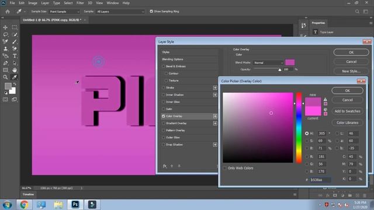Image resolution: width=374 pixels, height=210 pixels.
Task: Open the Windows Start menu
Action: point(7,205)
